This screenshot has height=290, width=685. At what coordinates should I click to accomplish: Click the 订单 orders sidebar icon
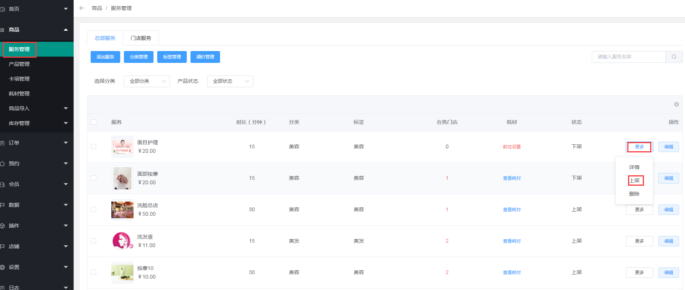2,143
